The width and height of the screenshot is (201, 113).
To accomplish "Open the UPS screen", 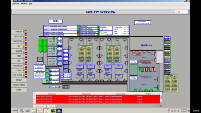I will point(19,46).
